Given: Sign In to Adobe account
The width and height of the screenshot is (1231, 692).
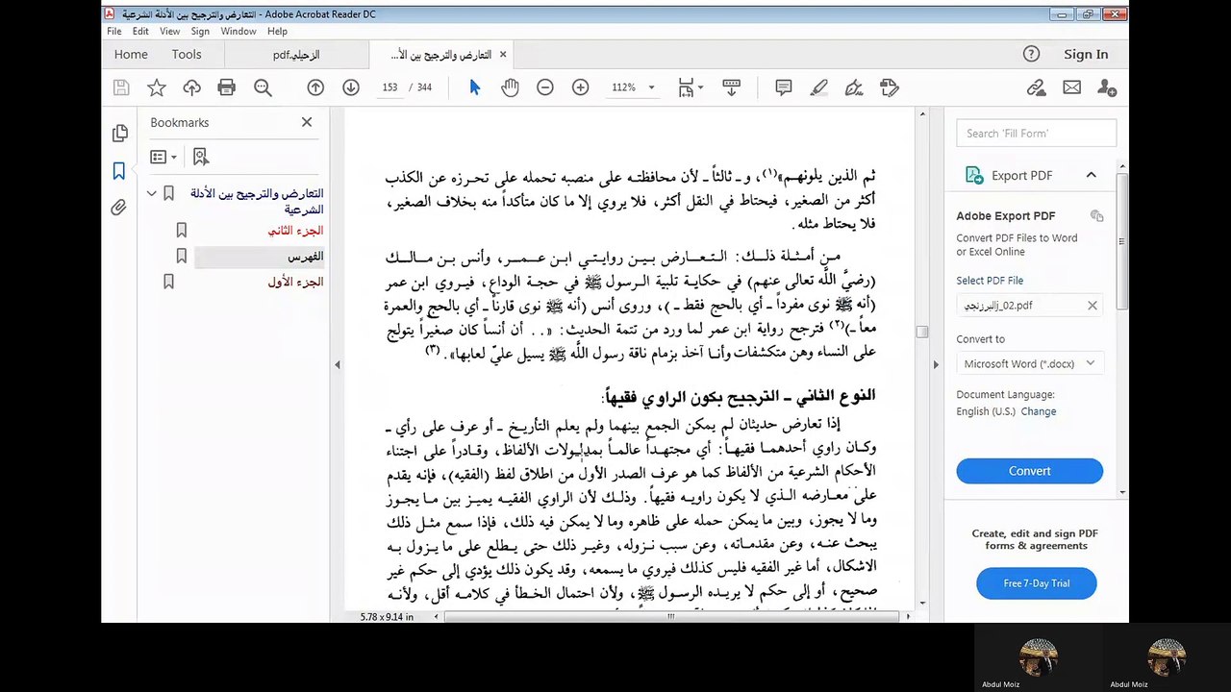Looking at the screenshot, I should (1086, 55).
